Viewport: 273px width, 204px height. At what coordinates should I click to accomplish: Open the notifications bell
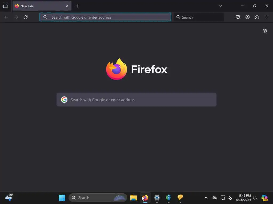pos(255,198)
